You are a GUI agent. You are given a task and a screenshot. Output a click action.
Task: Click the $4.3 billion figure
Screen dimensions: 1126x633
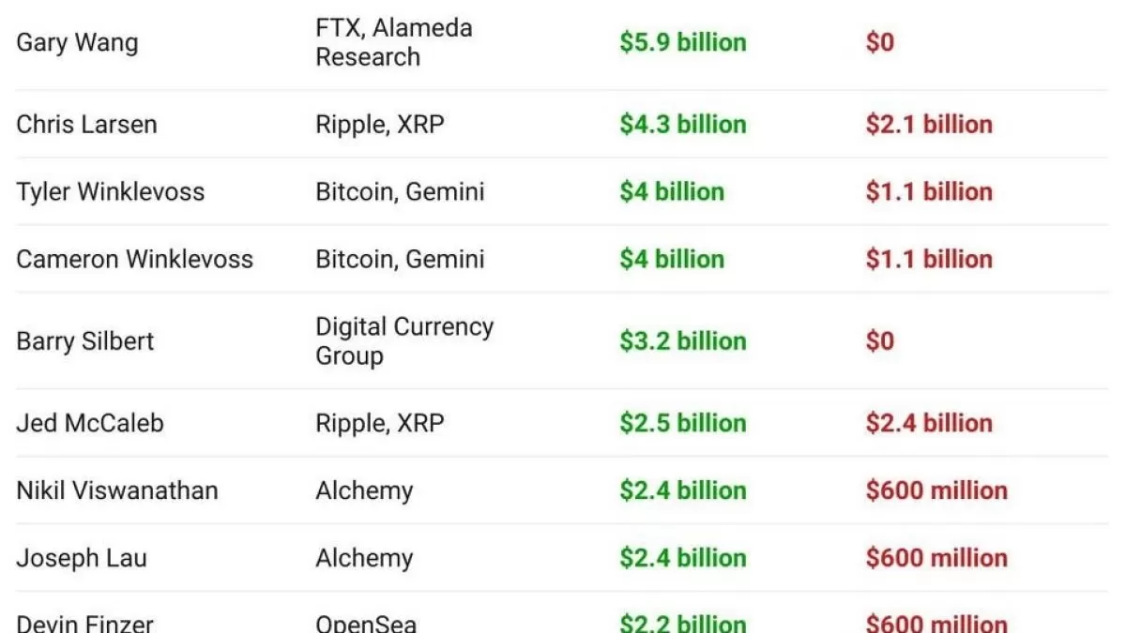(682, 125)
